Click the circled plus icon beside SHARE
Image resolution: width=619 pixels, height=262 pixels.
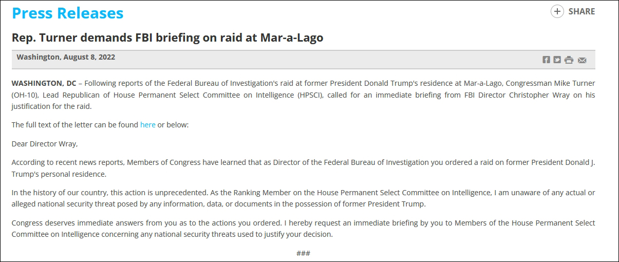pyautogui.click(x=557, y=11)
